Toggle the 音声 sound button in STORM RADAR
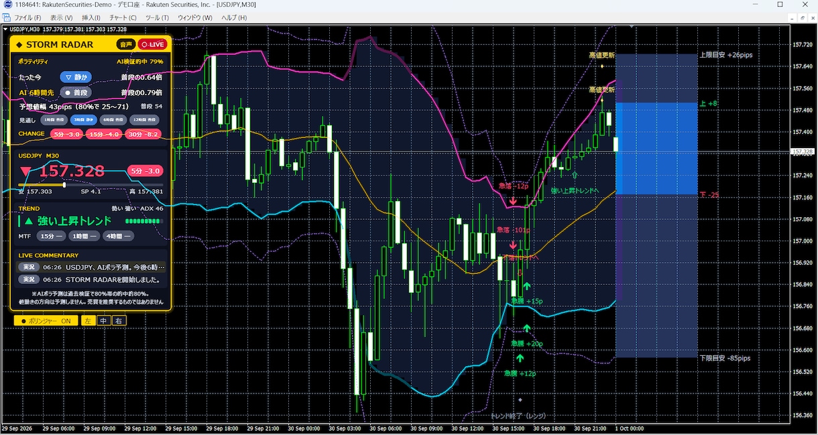818x435 pixels. point(125,44)
